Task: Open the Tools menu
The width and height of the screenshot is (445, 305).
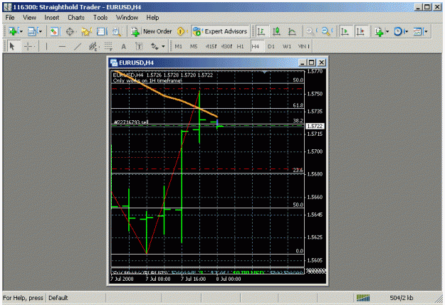Action: [100, 18]
